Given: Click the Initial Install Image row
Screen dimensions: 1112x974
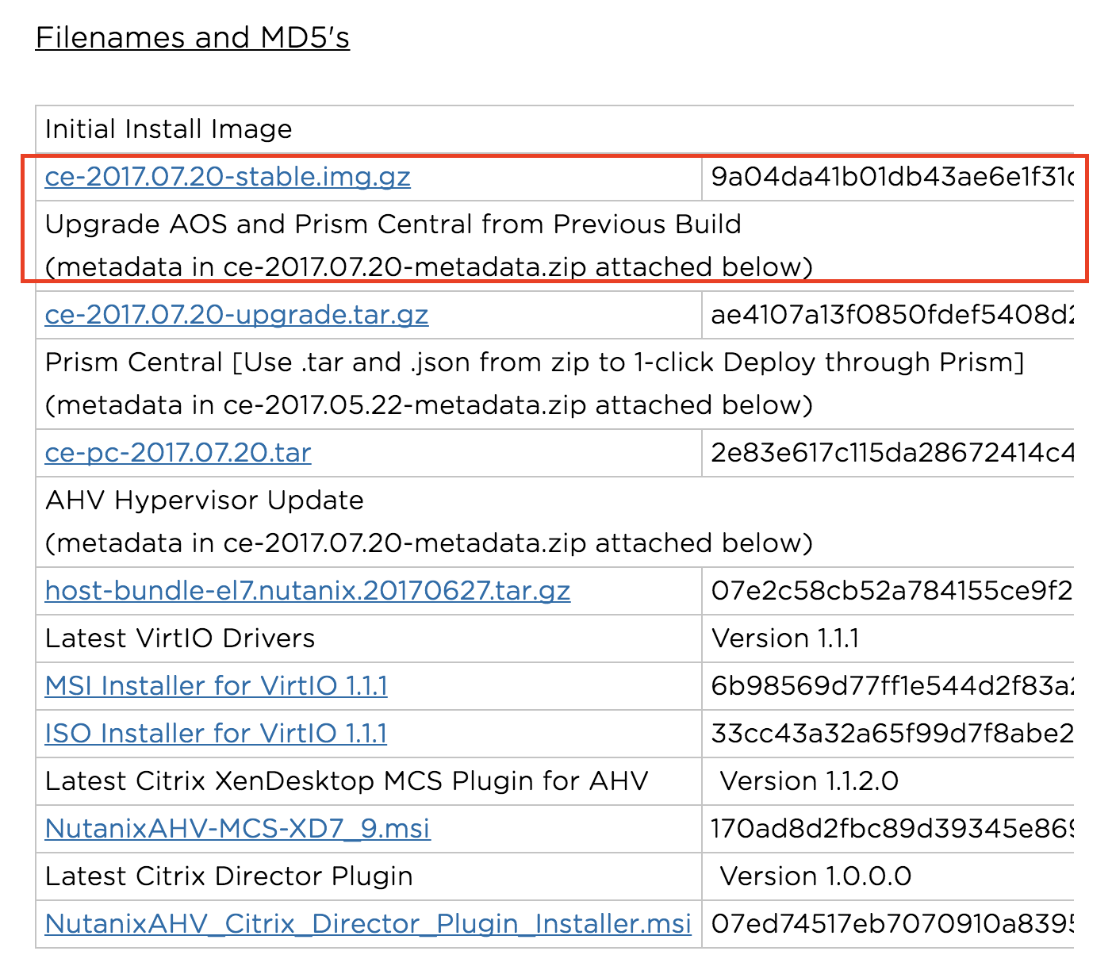Looking at the screenshot, I should click(x=168, y=129).
